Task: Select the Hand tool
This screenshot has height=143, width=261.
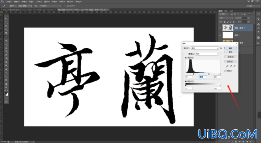Action: (6, 84)
